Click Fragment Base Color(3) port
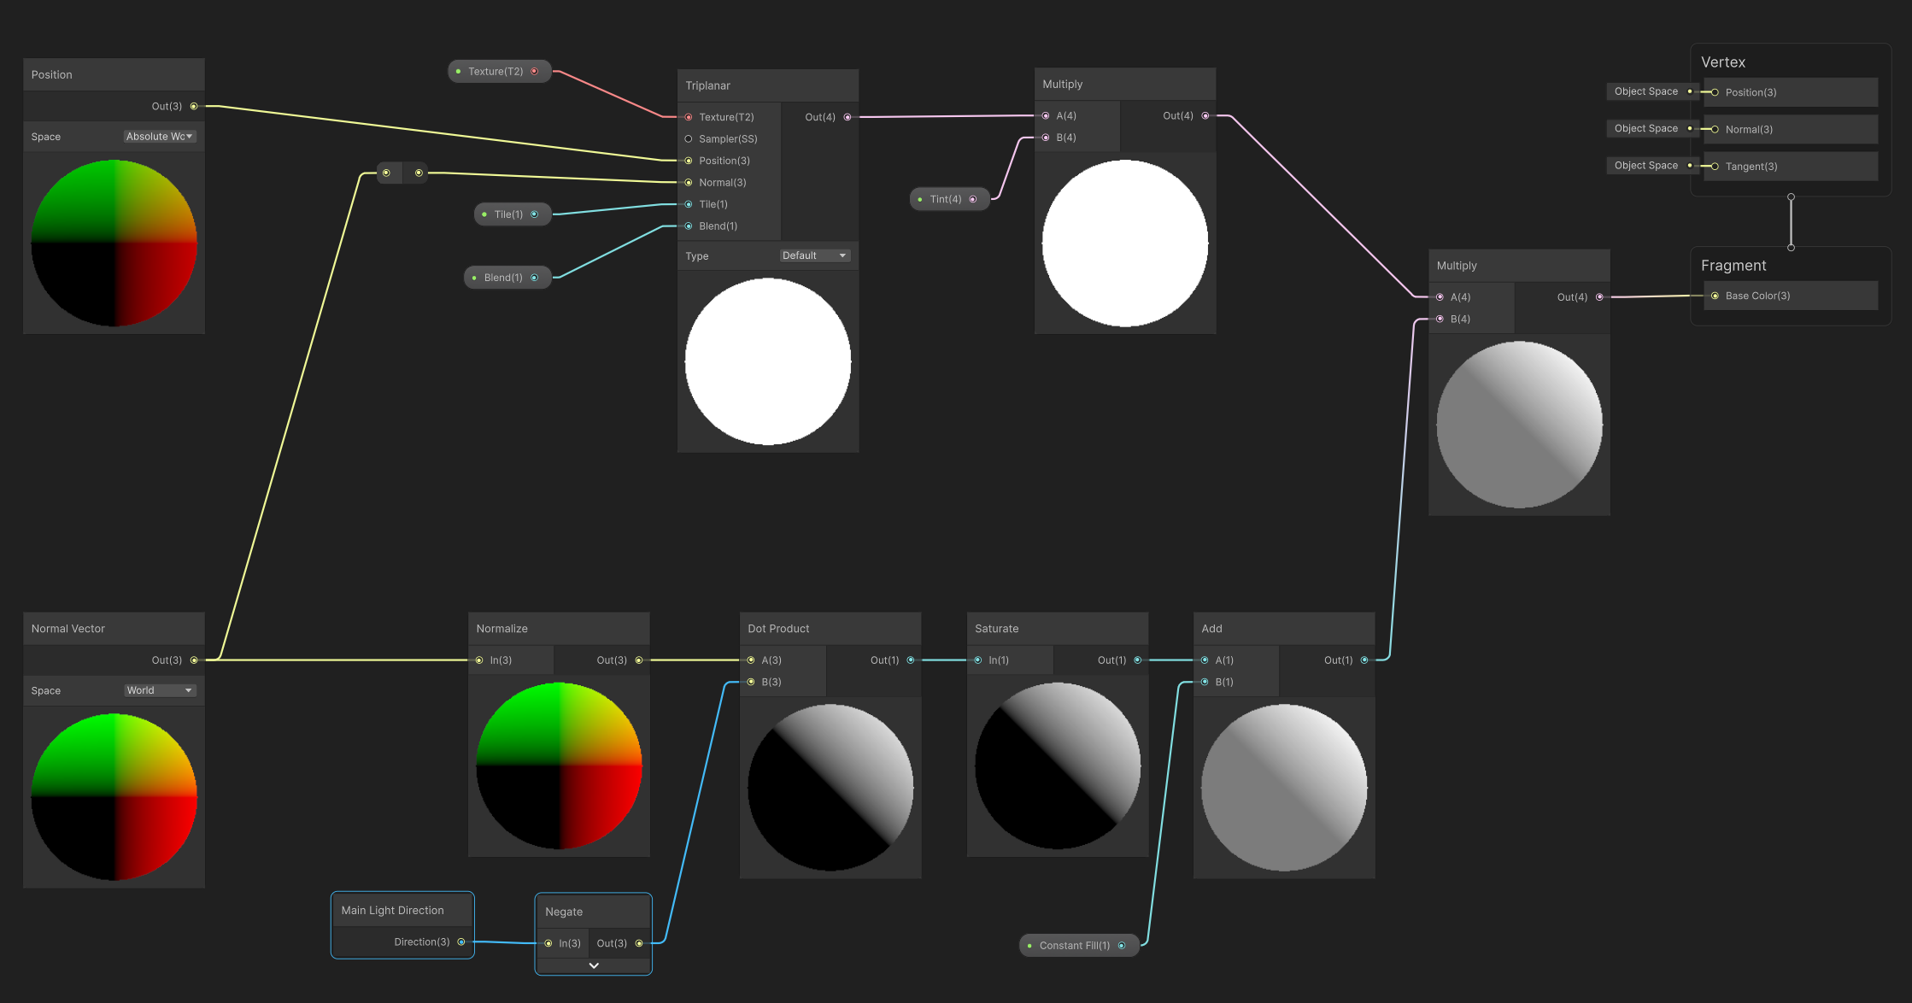 click(1715, 296)
